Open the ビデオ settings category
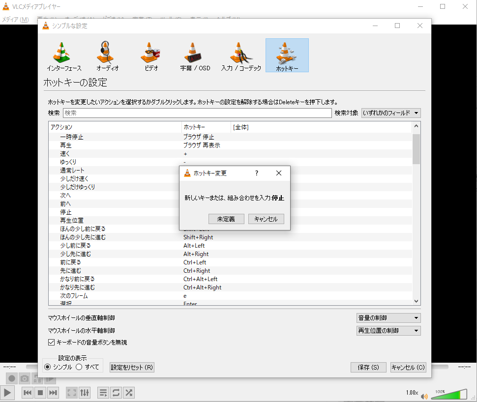Image resolution: width=477 pixels, height=402 pixels. click(x=151, y=56)
